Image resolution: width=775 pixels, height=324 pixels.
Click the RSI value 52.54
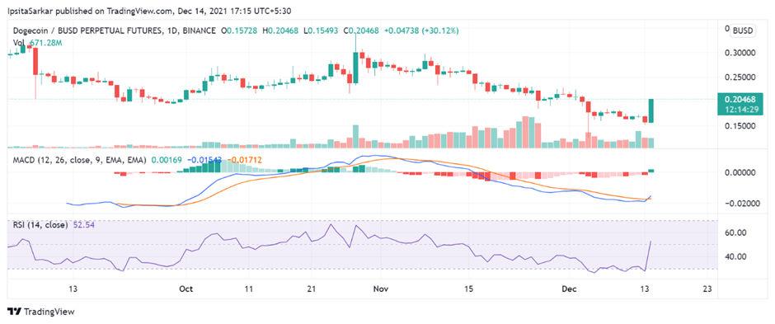coord(83,225)
